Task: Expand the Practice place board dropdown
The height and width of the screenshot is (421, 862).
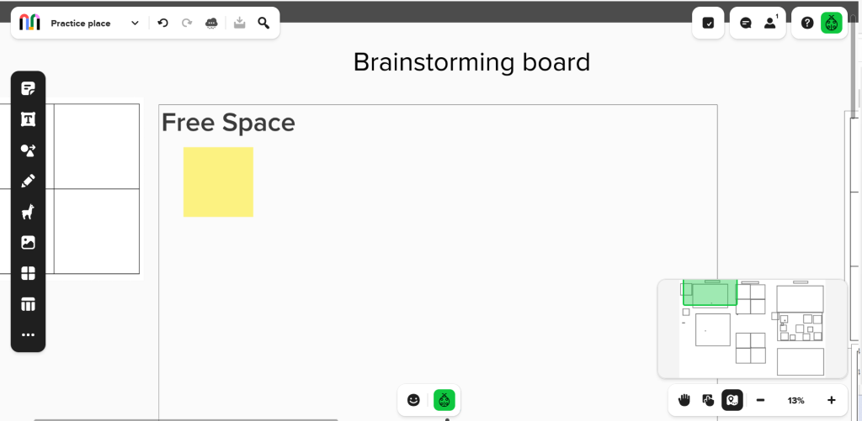Action: click(135, 23)
